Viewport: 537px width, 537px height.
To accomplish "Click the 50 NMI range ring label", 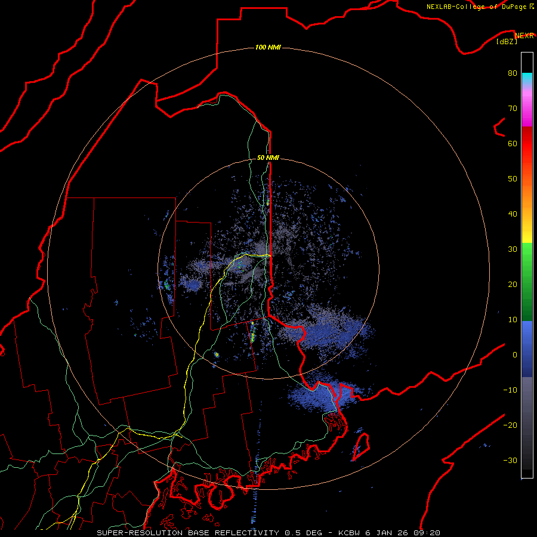I will [268, 158].
